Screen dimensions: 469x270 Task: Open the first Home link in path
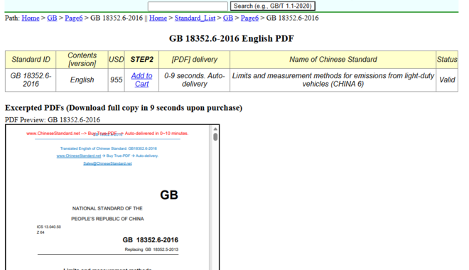31,18
